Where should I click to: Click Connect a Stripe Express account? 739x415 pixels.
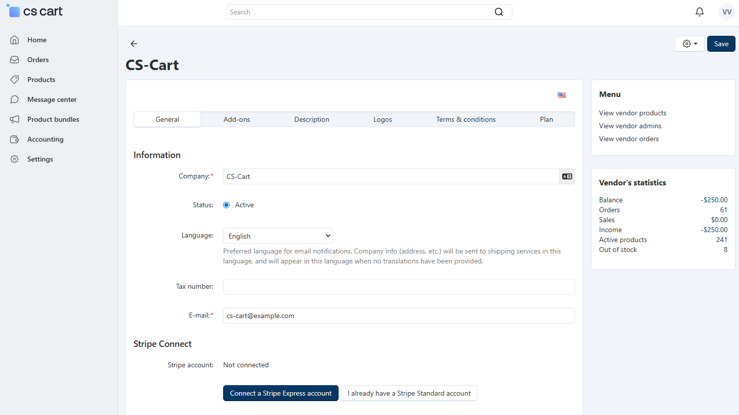coord(281,393)
